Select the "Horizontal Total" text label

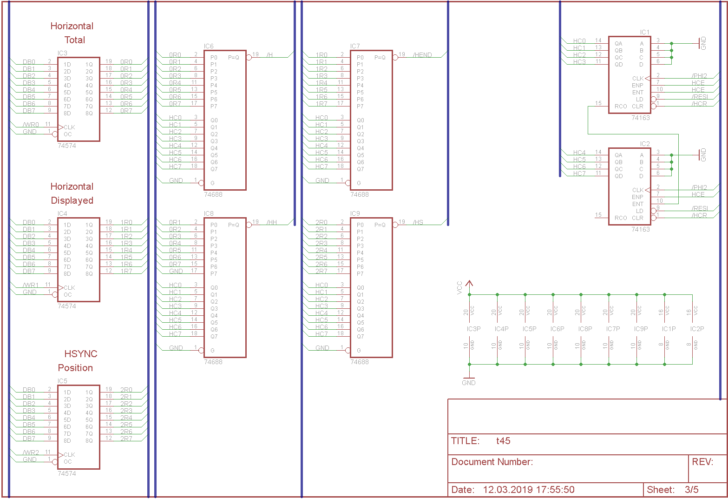[x=72, y=33]
